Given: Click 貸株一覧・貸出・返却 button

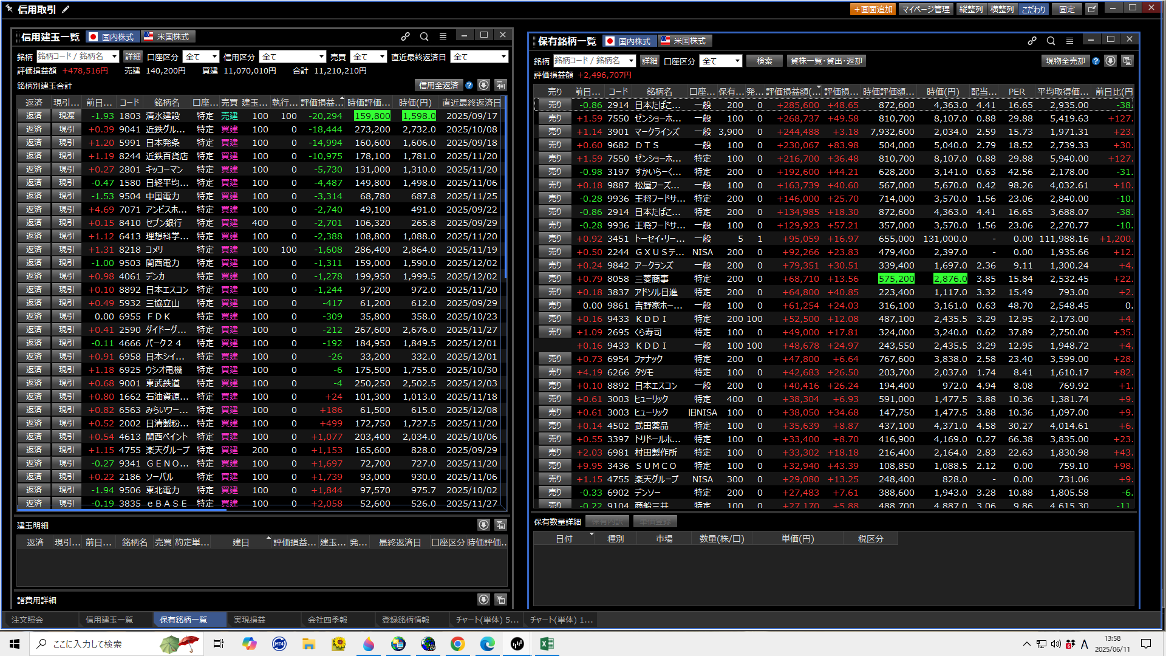Looking at the screenshot, I should (826, 61).
